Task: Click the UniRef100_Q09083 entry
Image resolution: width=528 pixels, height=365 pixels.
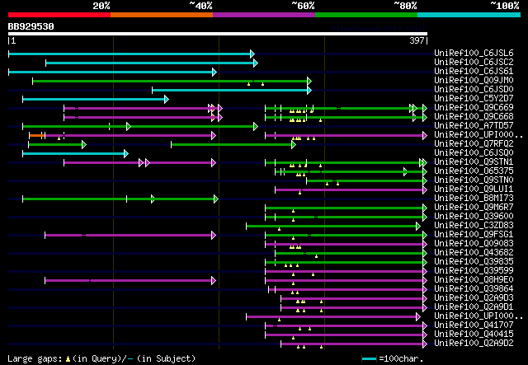Action: point(474,244)
